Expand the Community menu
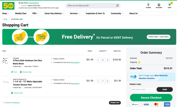Image resolution: width=177 pixels, height=107 pixels. click(x=117, y=13)
